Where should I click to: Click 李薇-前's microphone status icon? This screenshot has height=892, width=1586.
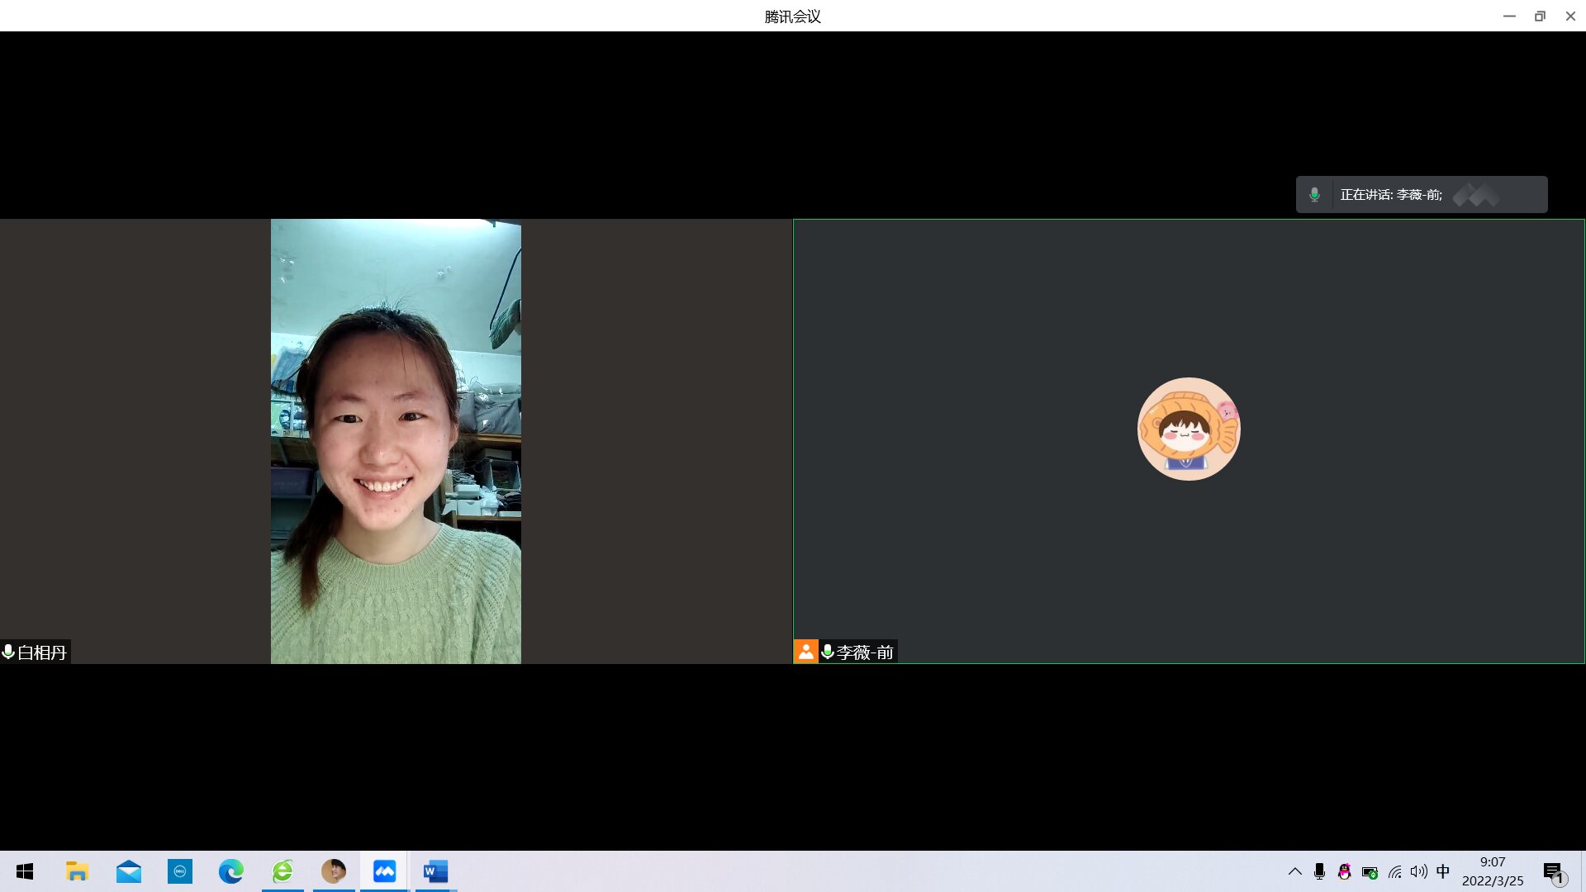(828, 652)
